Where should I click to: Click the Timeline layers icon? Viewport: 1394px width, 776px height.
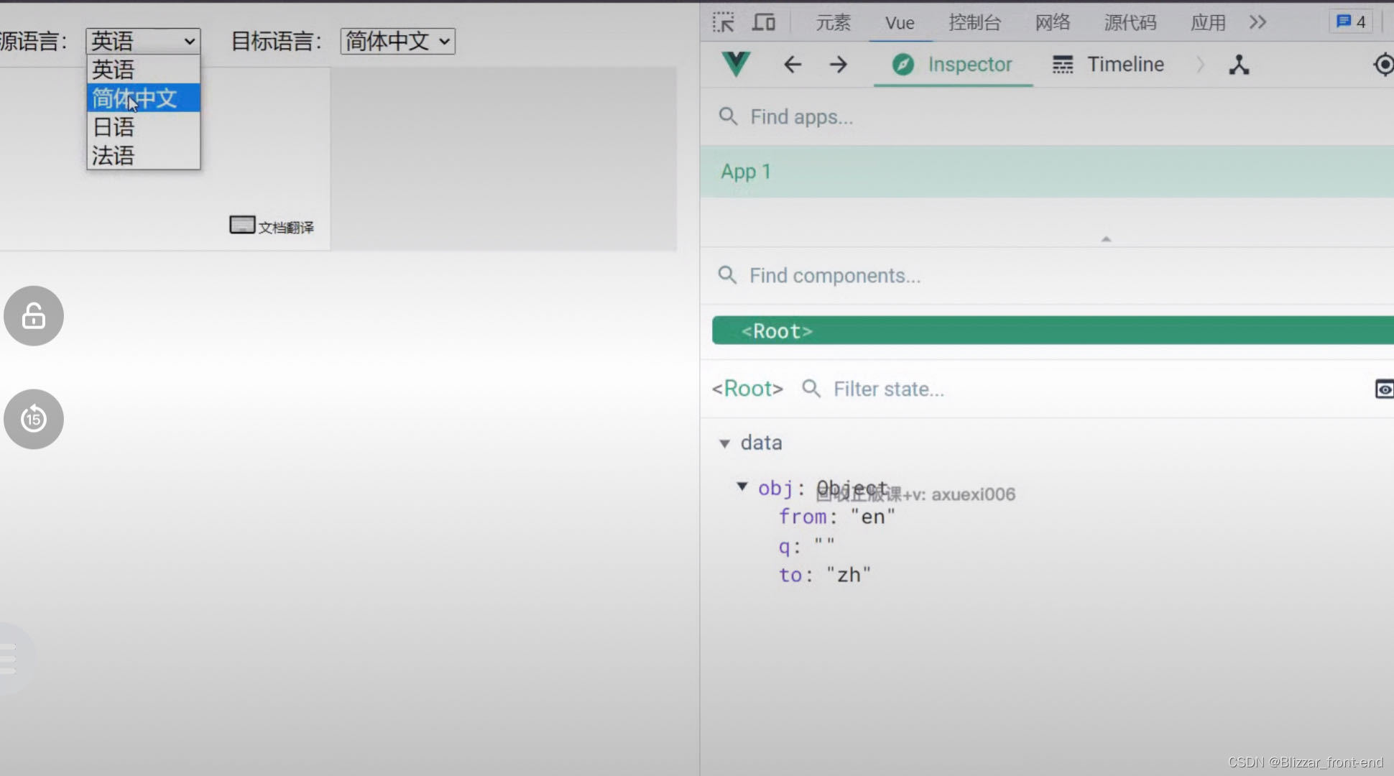1063,65
